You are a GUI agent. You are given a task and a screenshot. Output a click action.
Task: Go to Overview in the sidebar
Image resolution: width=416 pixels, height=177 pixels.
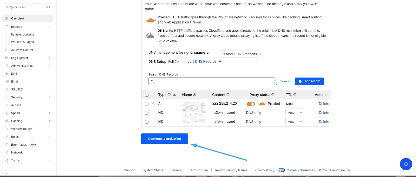coord(17,18)
